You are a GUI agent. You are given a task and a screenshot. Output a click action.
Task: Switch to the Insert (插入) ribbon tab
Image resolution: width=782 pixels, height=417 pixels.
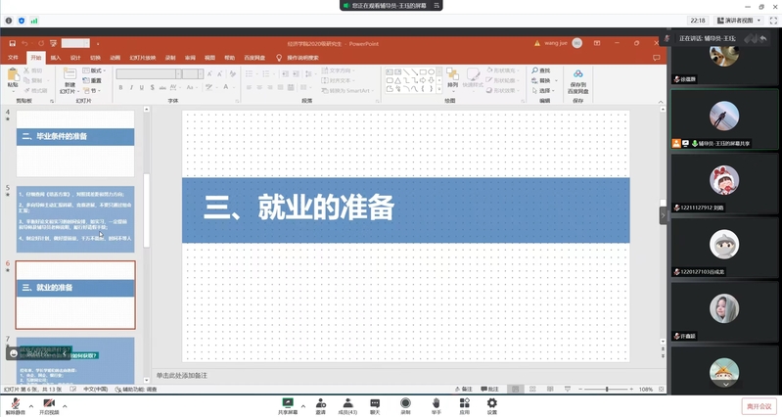[56, 58]
